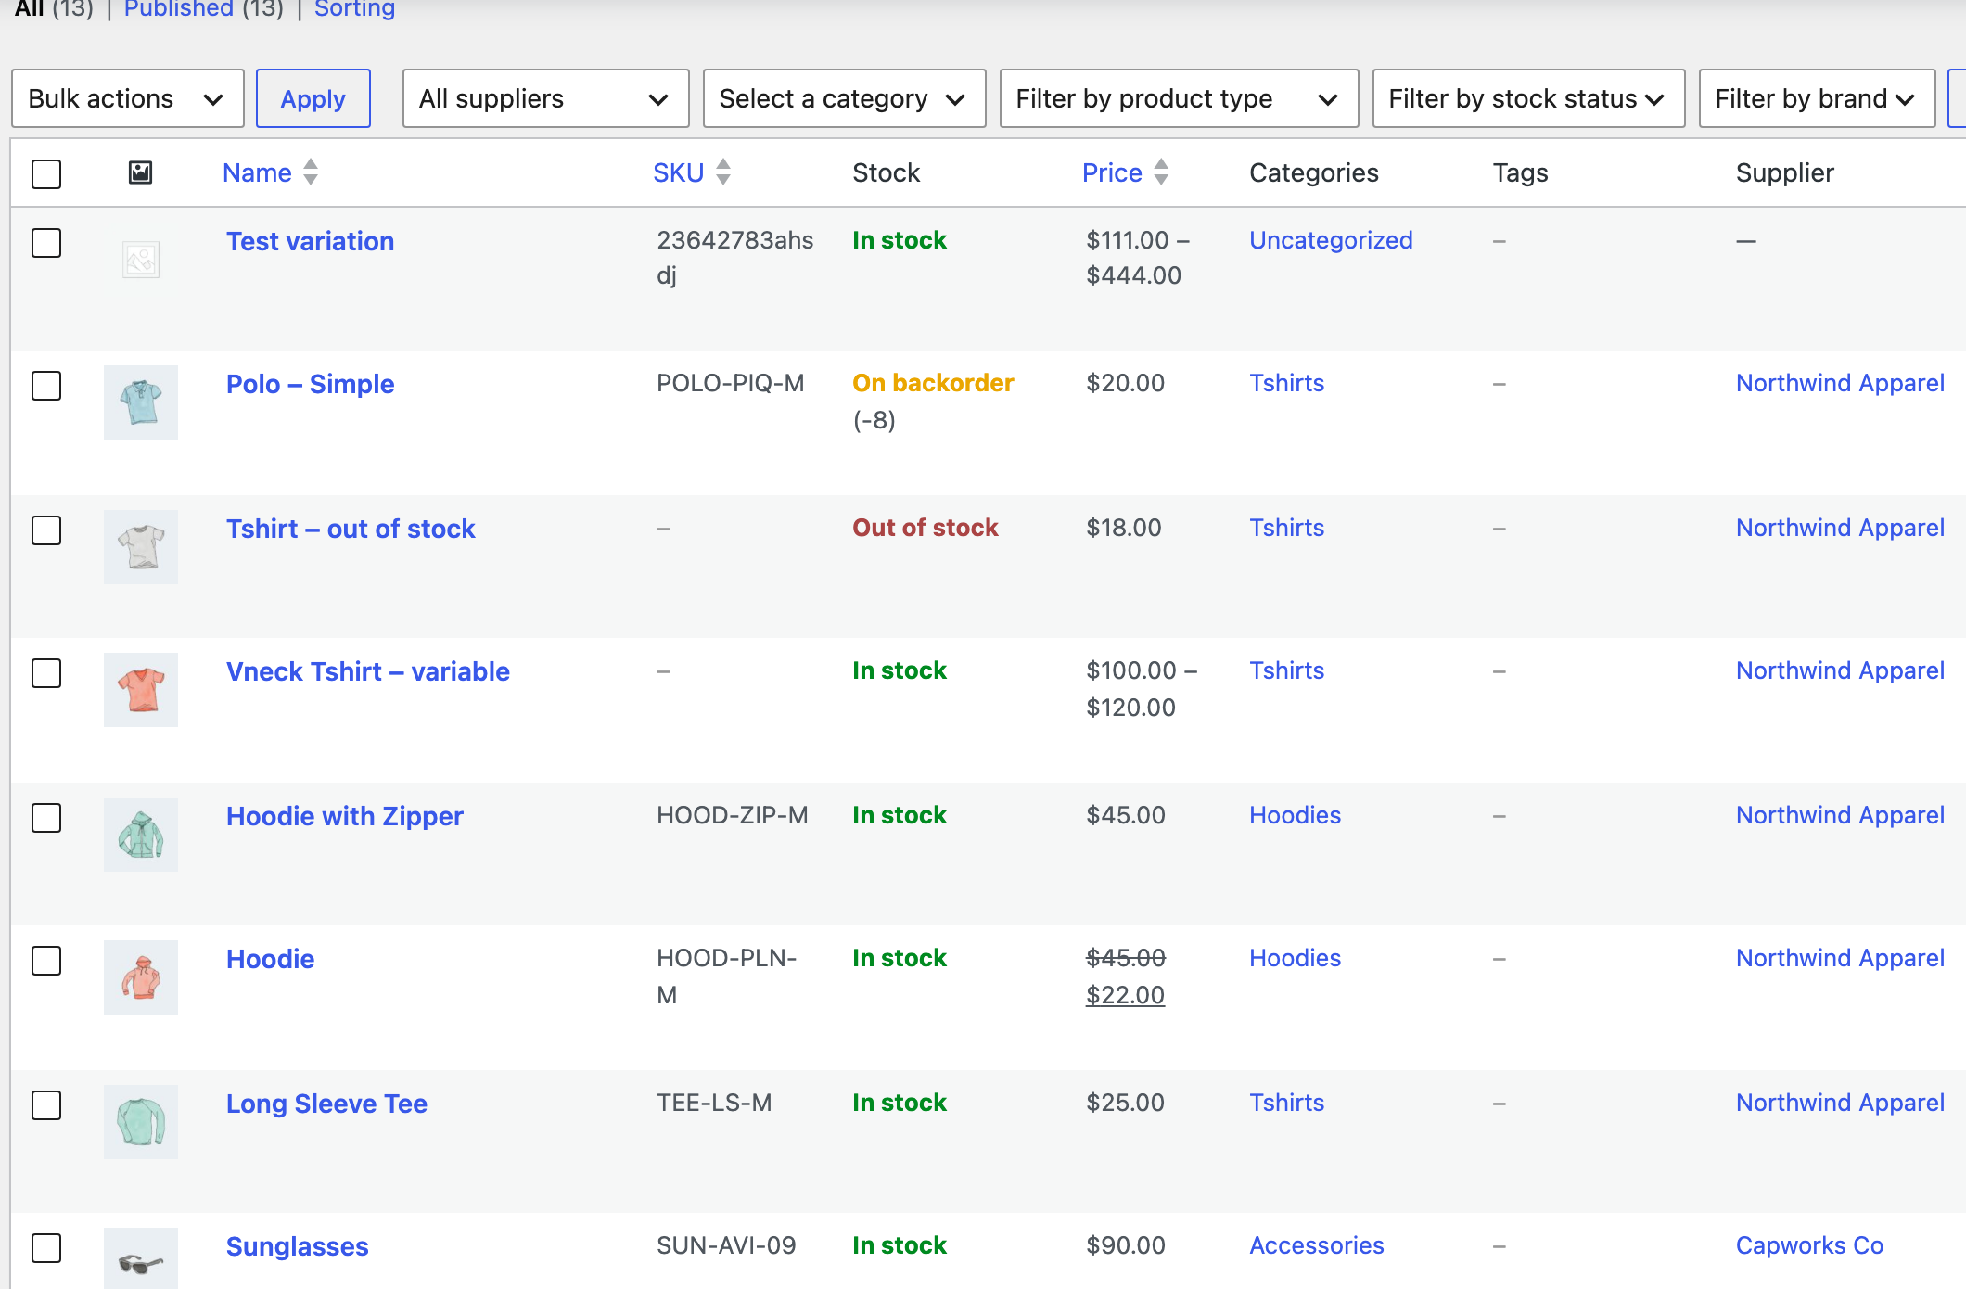The image size is (1966, 1289).
Task: Open Vneck Tshirt – variable product
Action: pos(368,671)
